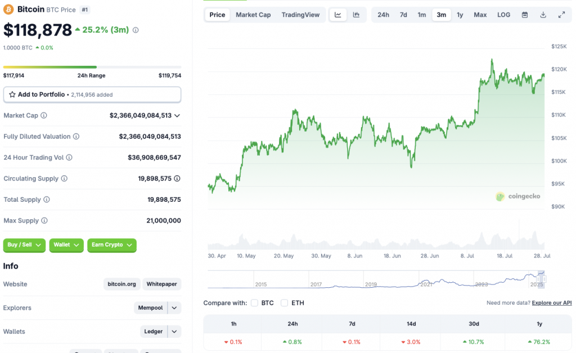Viewport: 576px width, 353px height.
Task: Open the Buy / Sell dropdown
Action: (x=24, y=245)
